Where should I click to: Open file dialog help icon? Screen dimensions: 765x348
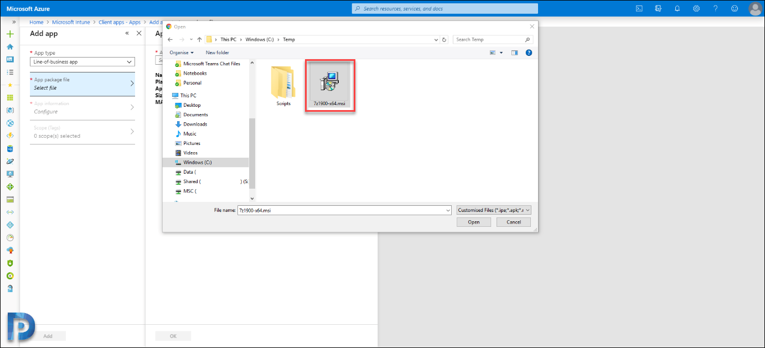pyautogui.click(x=529, y=53)
